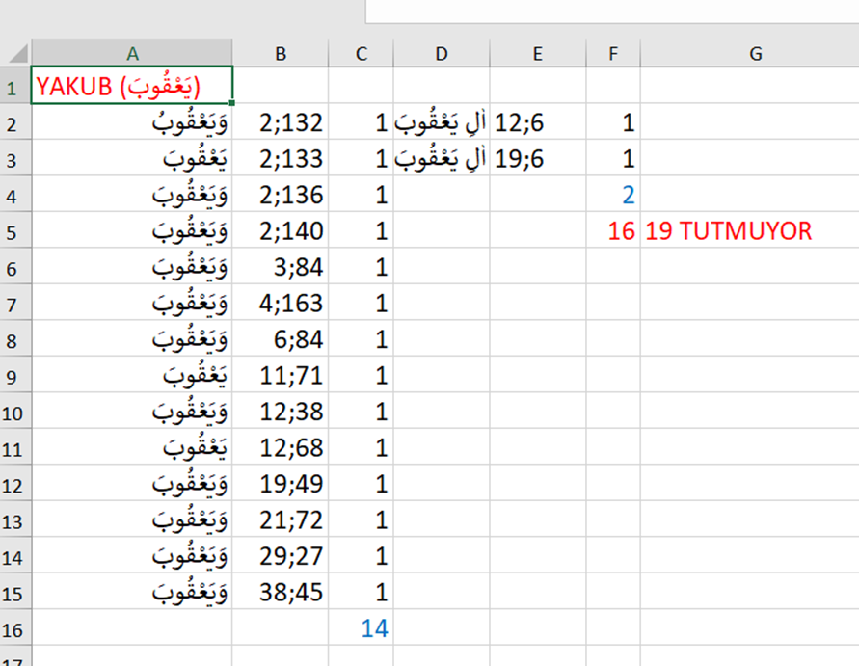Click cell with verse 38;45

click(x=281, y=592)
